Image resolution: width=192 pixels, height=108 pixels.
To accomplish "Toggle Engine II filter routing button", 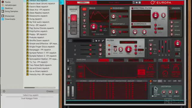I will pyautogui.click(x=109, y=50).
